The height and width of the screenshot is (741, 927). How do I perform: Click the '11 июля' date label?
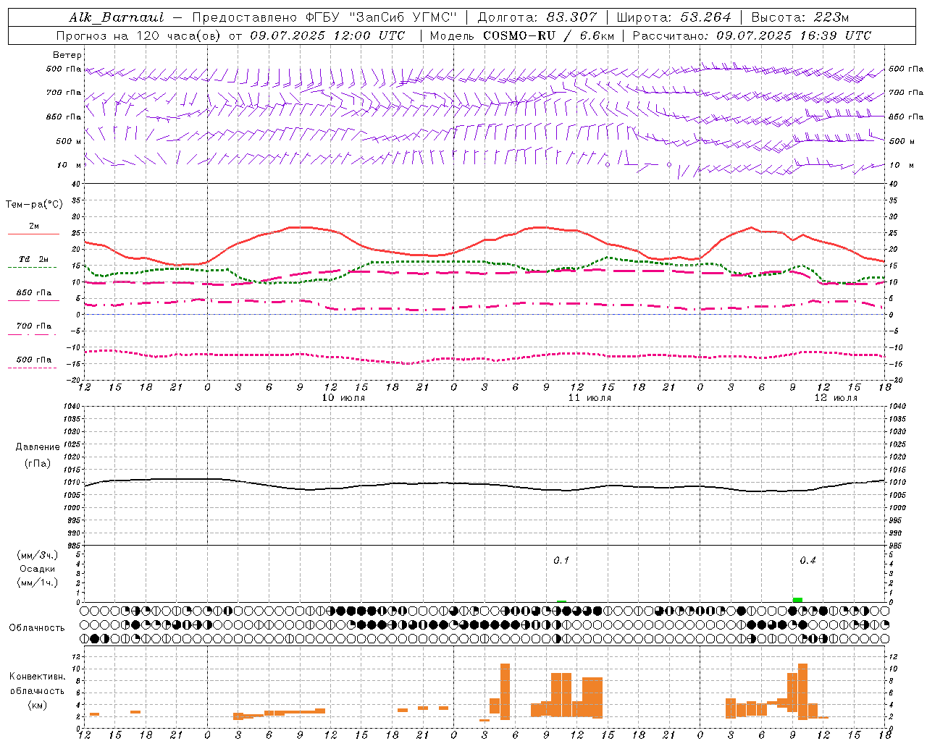click(x=590, y=398)
